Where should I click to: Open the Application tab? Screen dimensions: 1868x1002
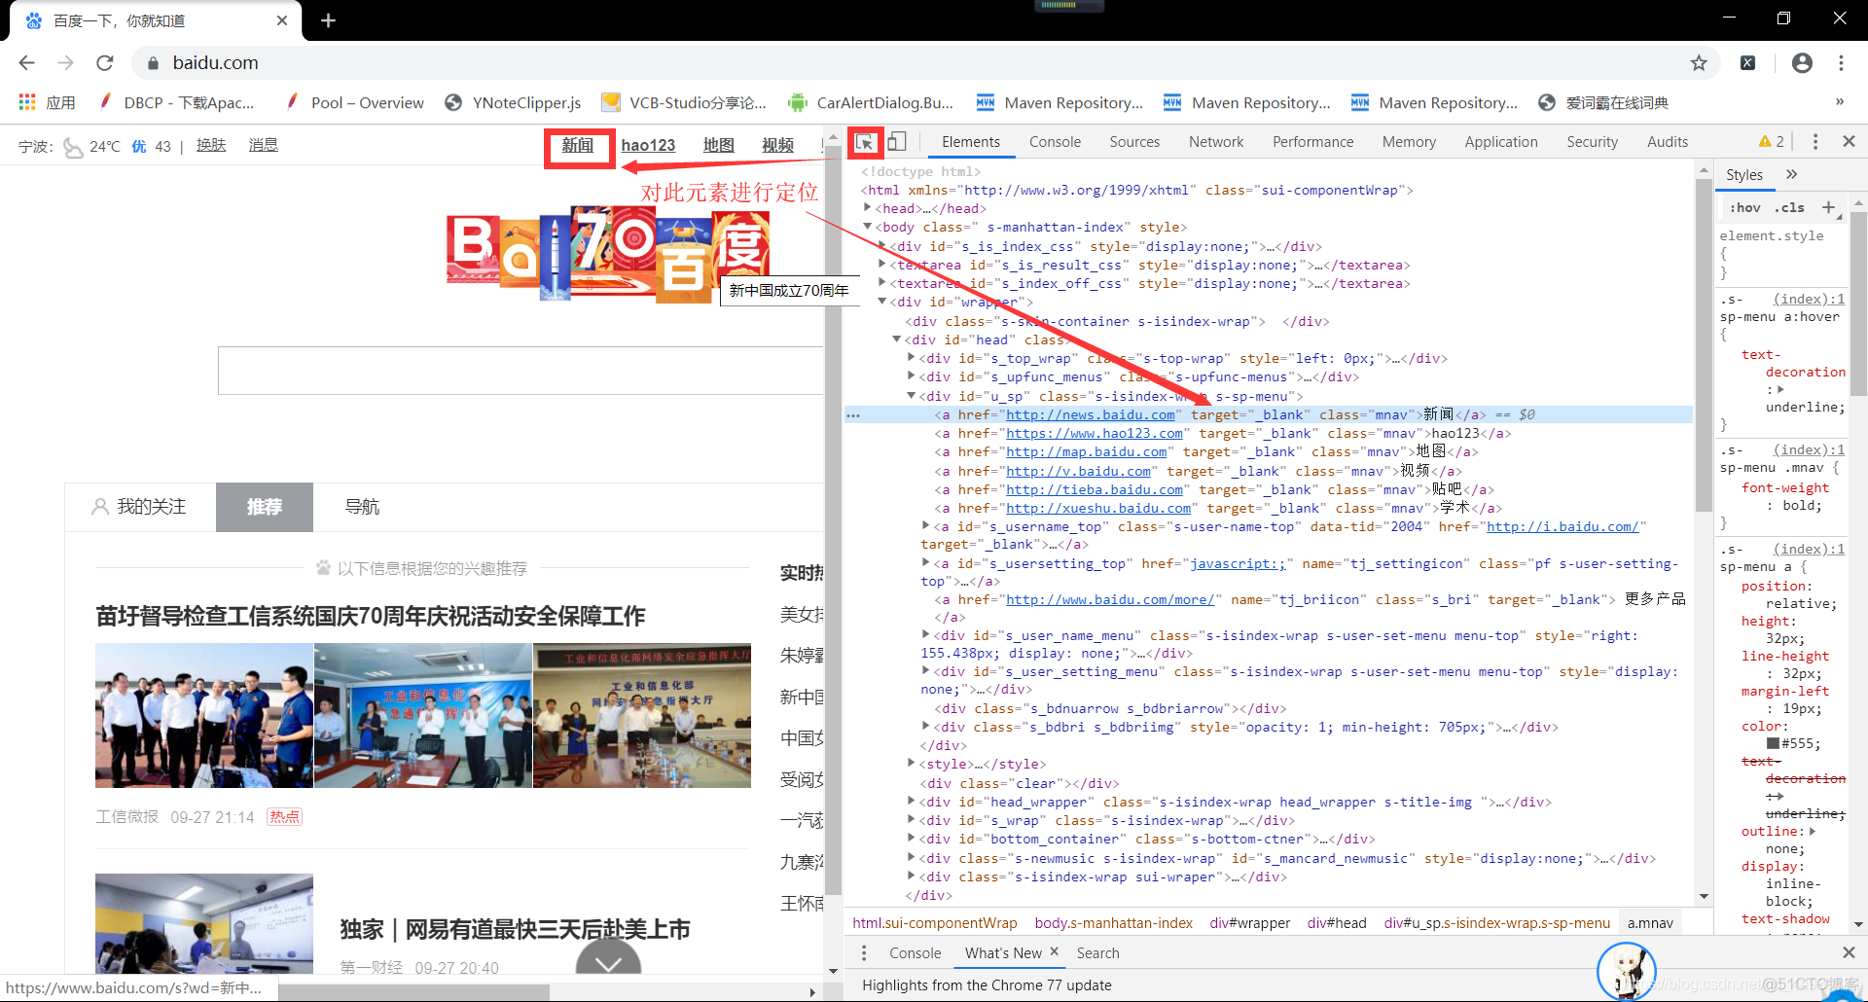coord(1501,142)
